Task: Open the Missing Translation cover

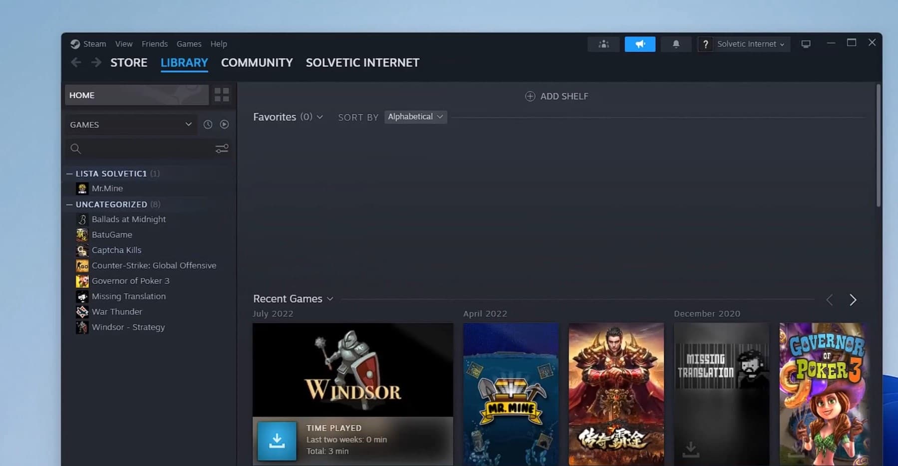Action: (722, 394)
